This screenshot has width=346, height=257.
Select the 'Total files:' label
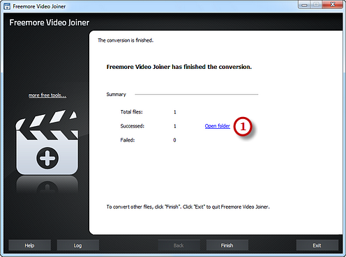click(x=131, y=112)
